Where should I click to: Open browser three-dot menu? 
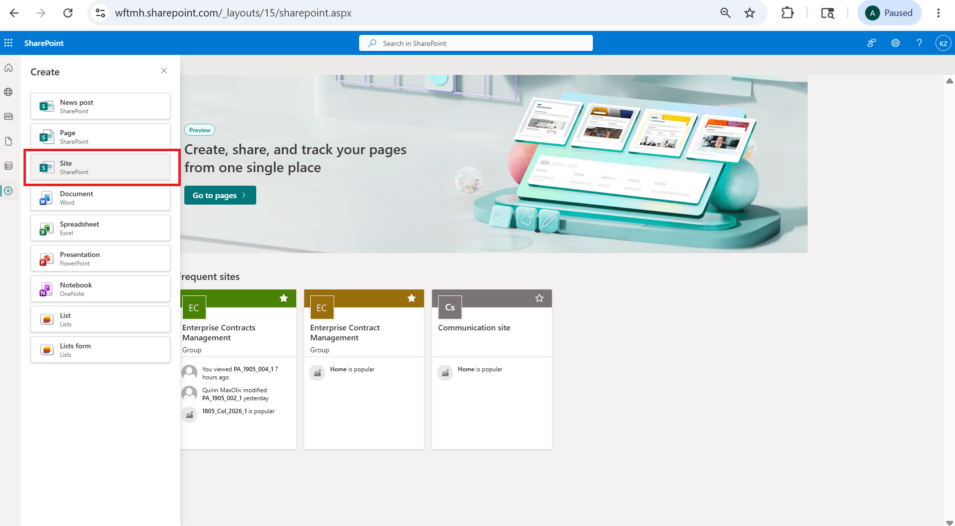939,13
